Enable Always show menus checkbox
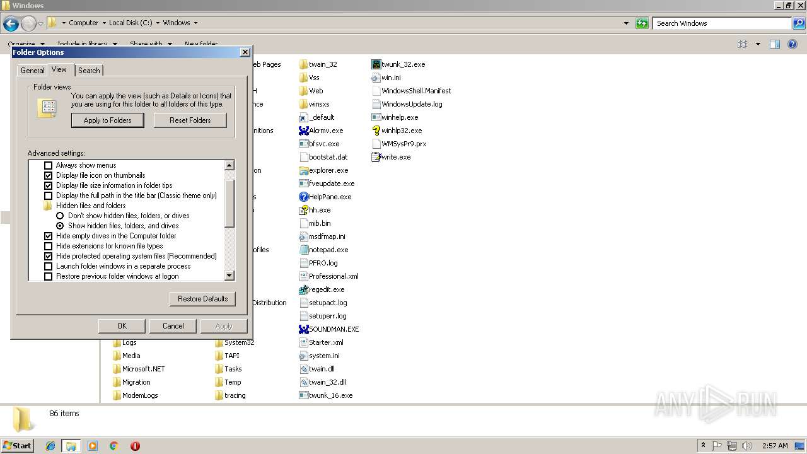Viewport: 807px width, 454px height. [48, 165]
